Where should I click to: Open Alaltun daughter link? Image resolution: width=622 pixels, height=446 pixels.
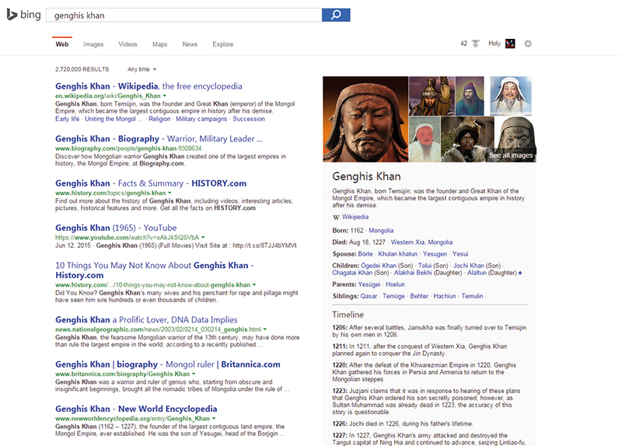[477, 273]
